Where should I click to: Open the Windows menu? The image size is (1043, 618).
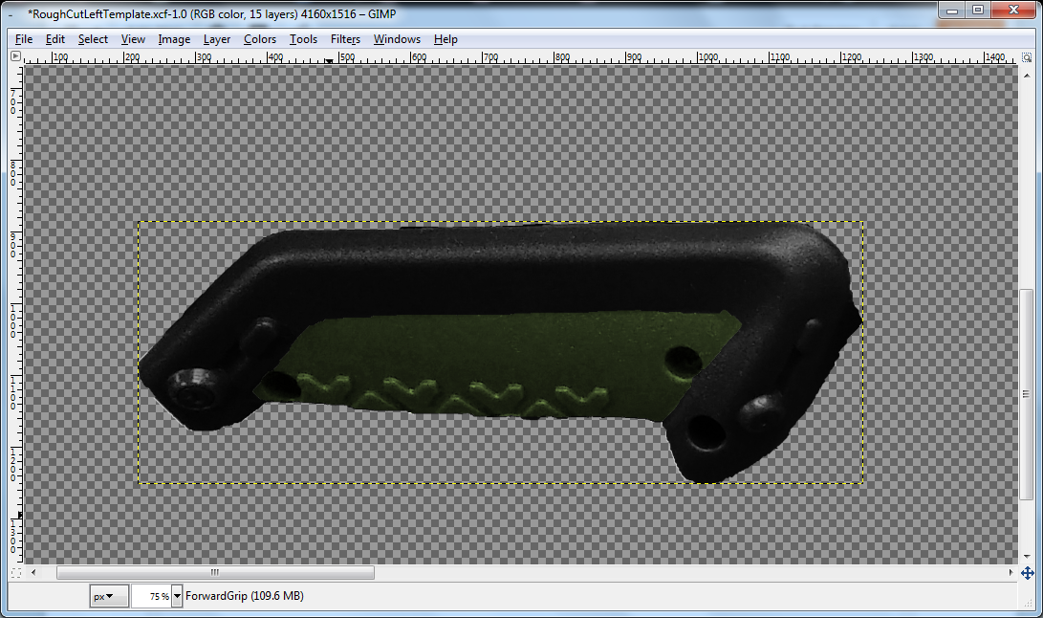396,39
